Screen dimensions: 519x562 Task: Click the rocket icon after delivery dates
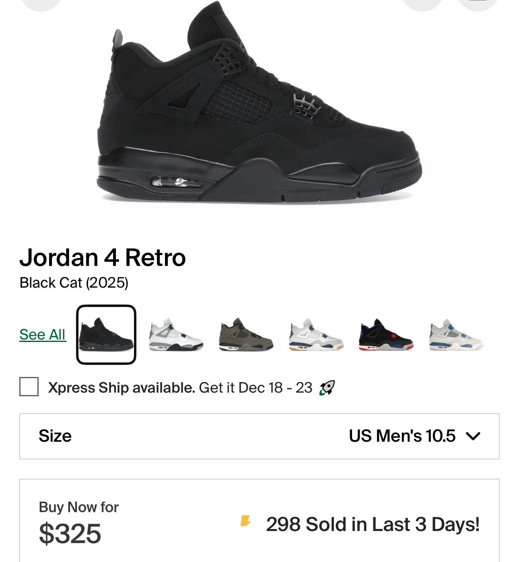327,388
